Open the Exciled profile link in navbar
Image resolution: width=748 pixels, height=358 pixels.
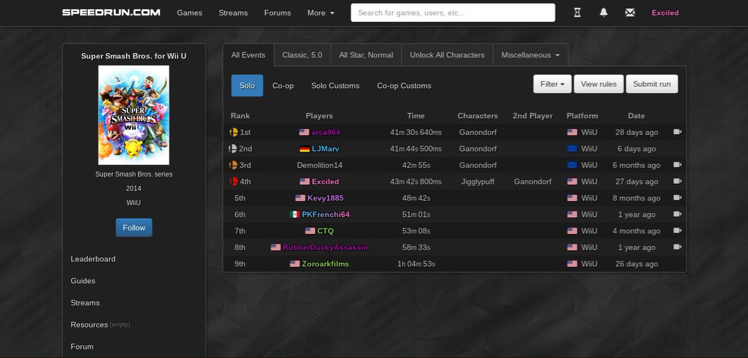click(x=665, y=12)
